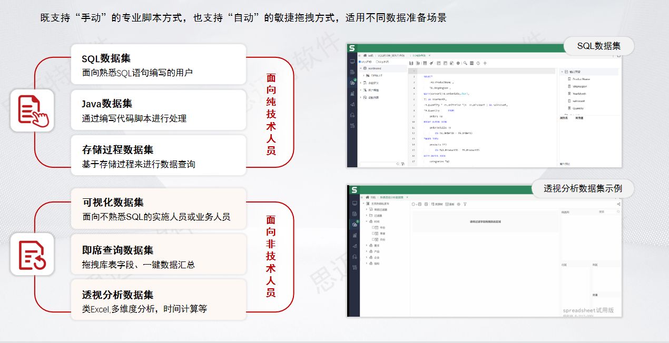Click the funnel filter icon in pivot toolbar
669x343 pixels.
[465, 204]
